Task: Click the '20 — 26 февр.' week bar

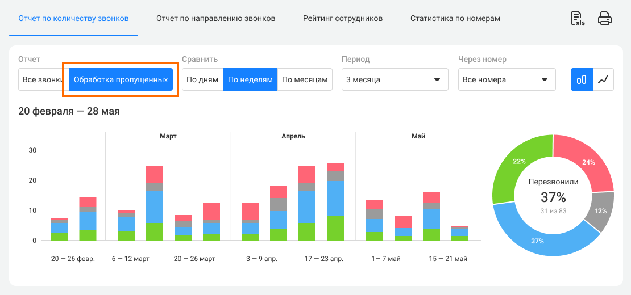Action: pyautogui.click(x=59, y=229)
